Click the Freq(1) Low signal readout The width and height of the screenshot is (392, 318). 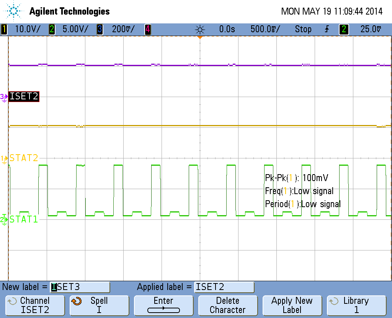pyautogui.click(x=299, y=191)
